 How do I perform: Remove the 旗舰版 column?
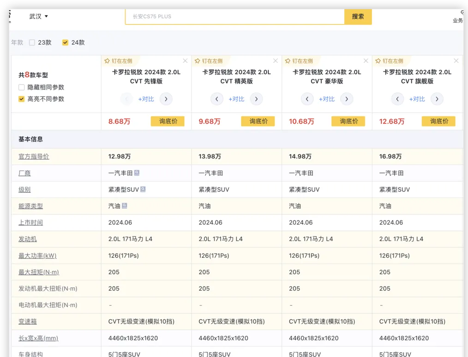(456, 61)
